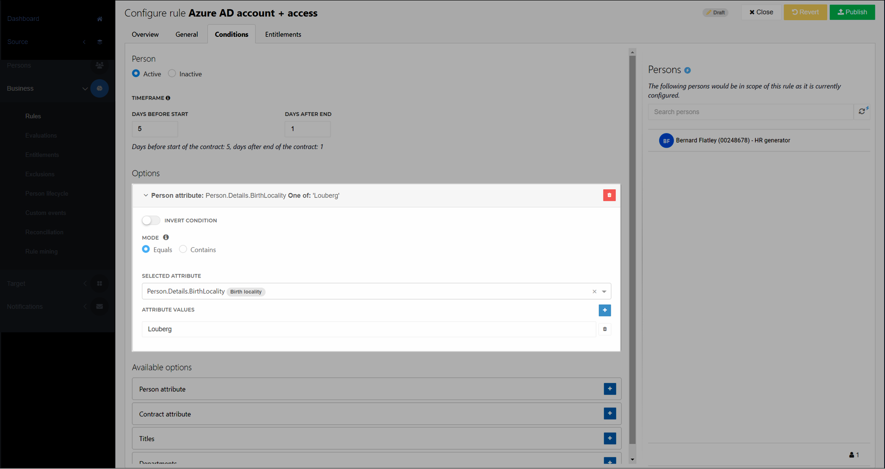Select Inactive person radio button
The width and height of the screenshot is (885, 469).
[x=172, y=73]
